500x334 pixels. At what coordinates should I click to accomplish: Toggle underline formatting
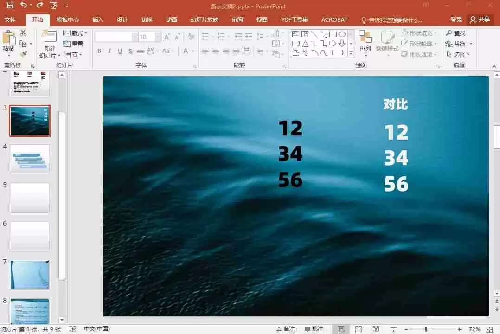119,51
